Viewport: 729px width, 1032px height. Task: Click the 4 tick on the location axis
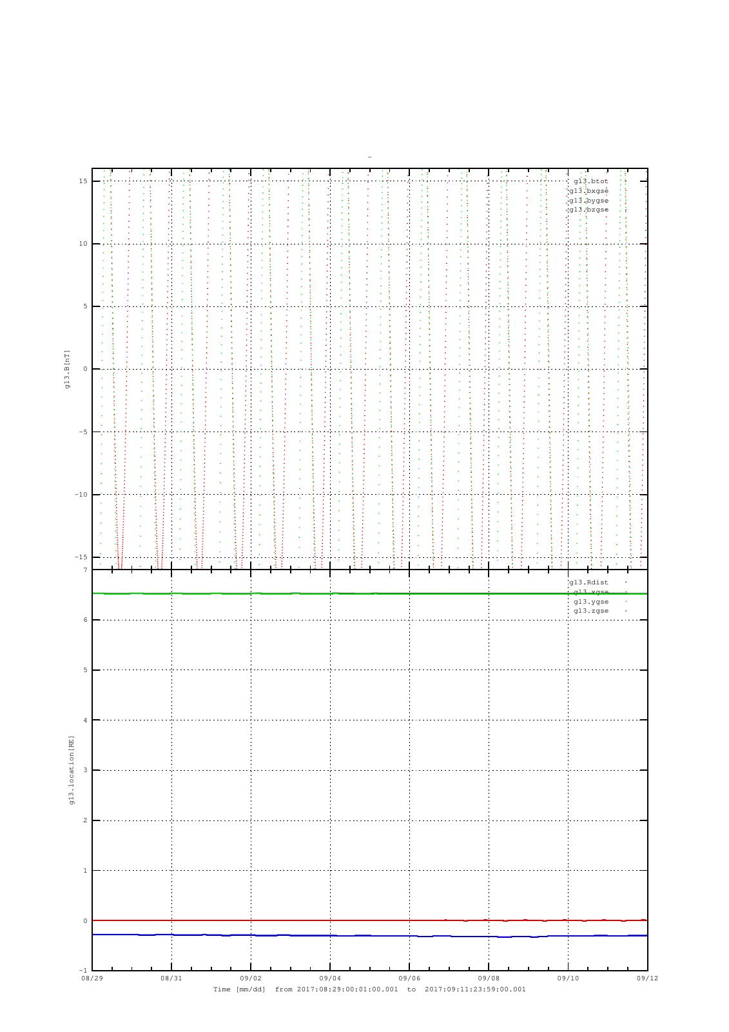pos(85,720)
